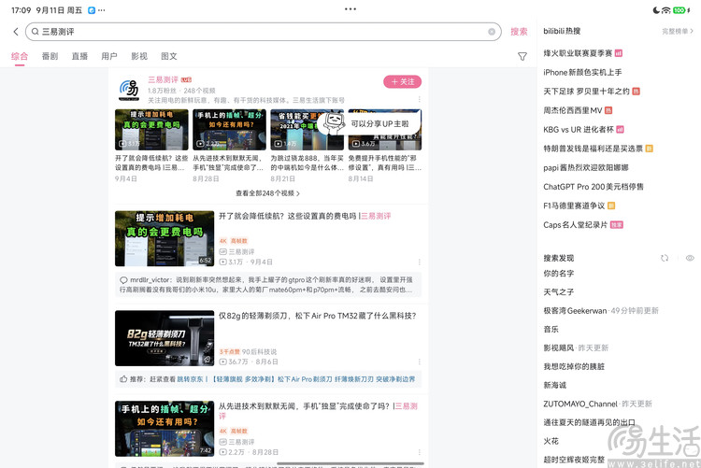Open the filter funnel icon

[x=522, y=56]
